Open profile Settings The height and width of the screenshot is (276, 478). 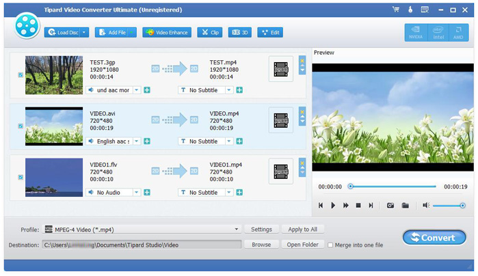pos(261,229)
